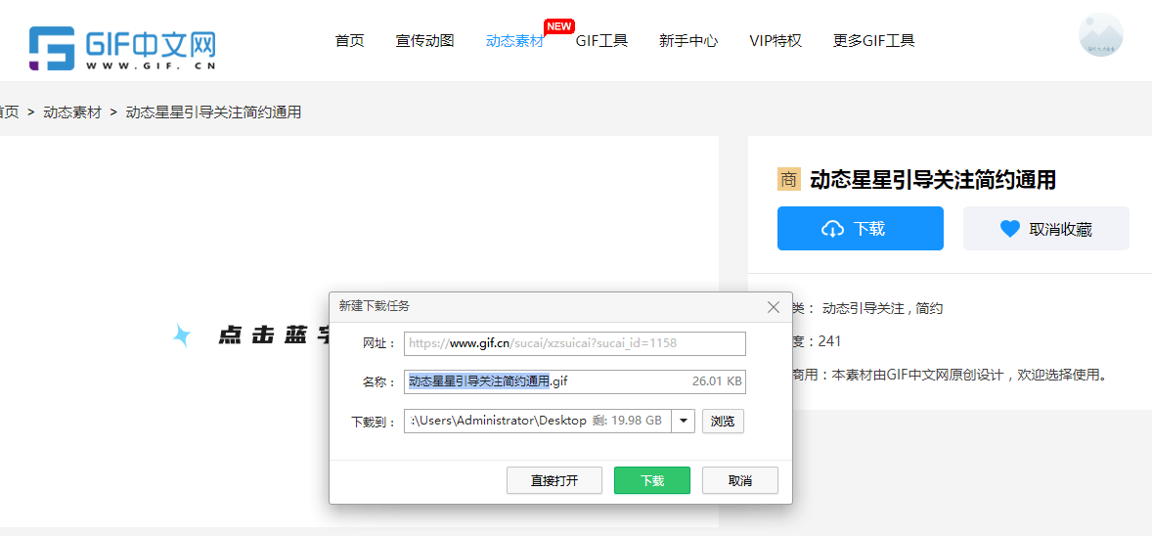Open the 新手中心 nav item
Screen dimensions: 1152x536
688,40
